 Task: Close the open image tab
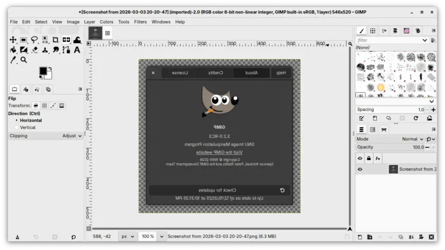pyautogui.click(x=107, y=33)
